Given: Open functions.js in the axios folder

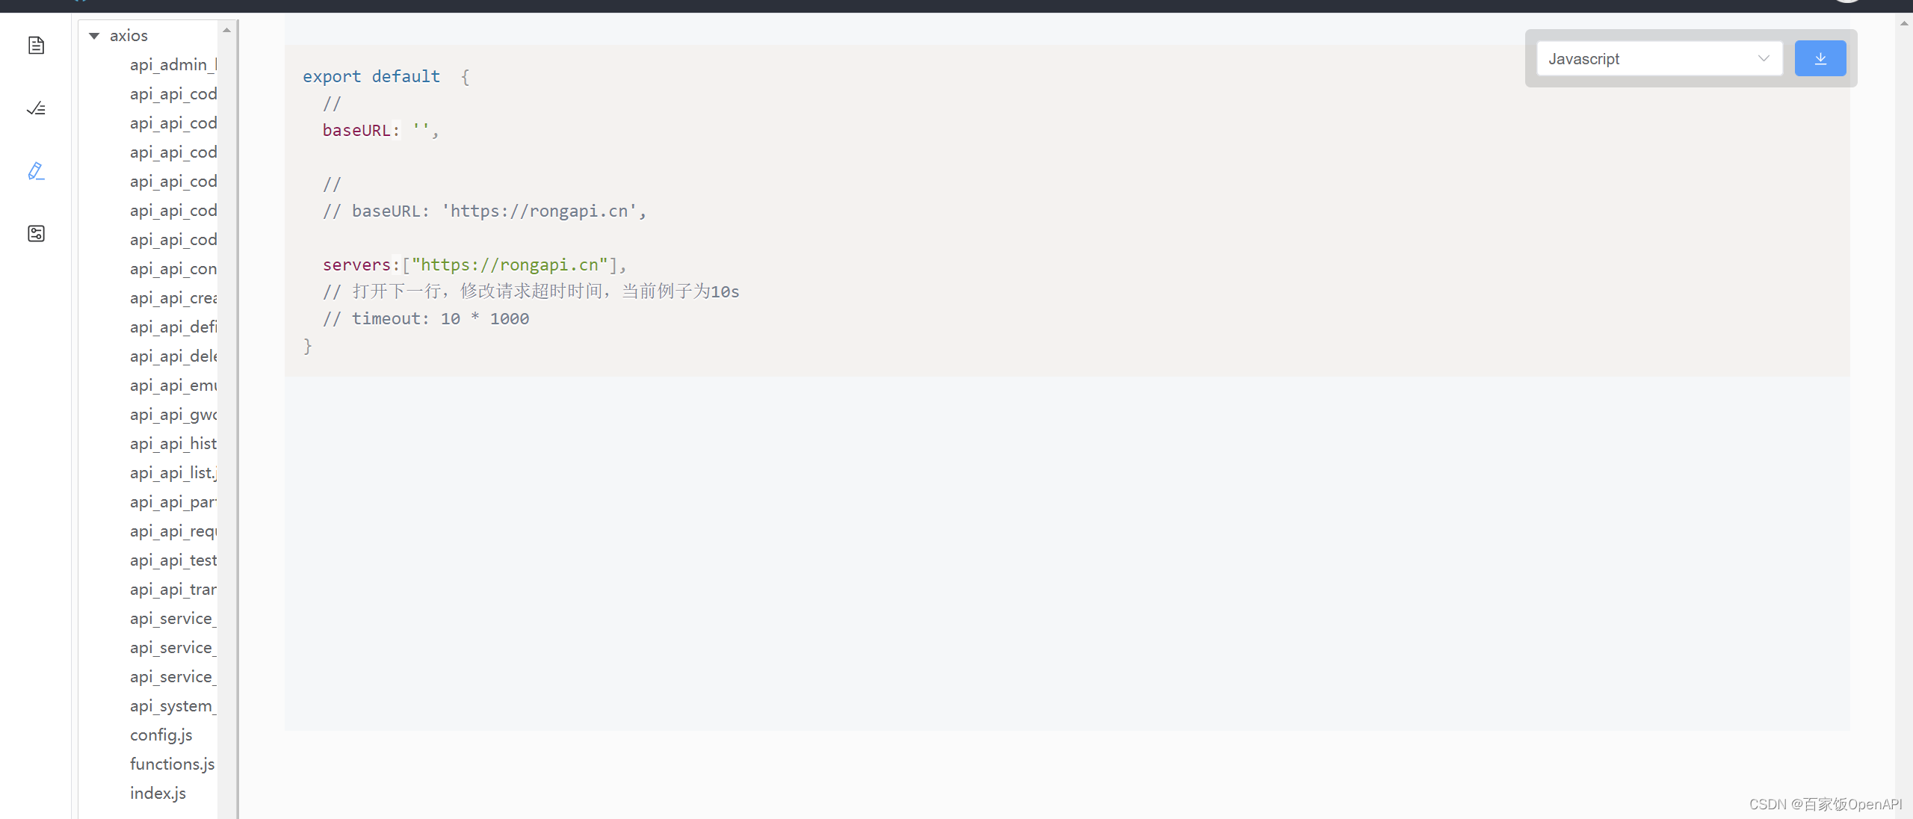Looking at the screenshot, I should pyautogui.click(x=172, y=764).
